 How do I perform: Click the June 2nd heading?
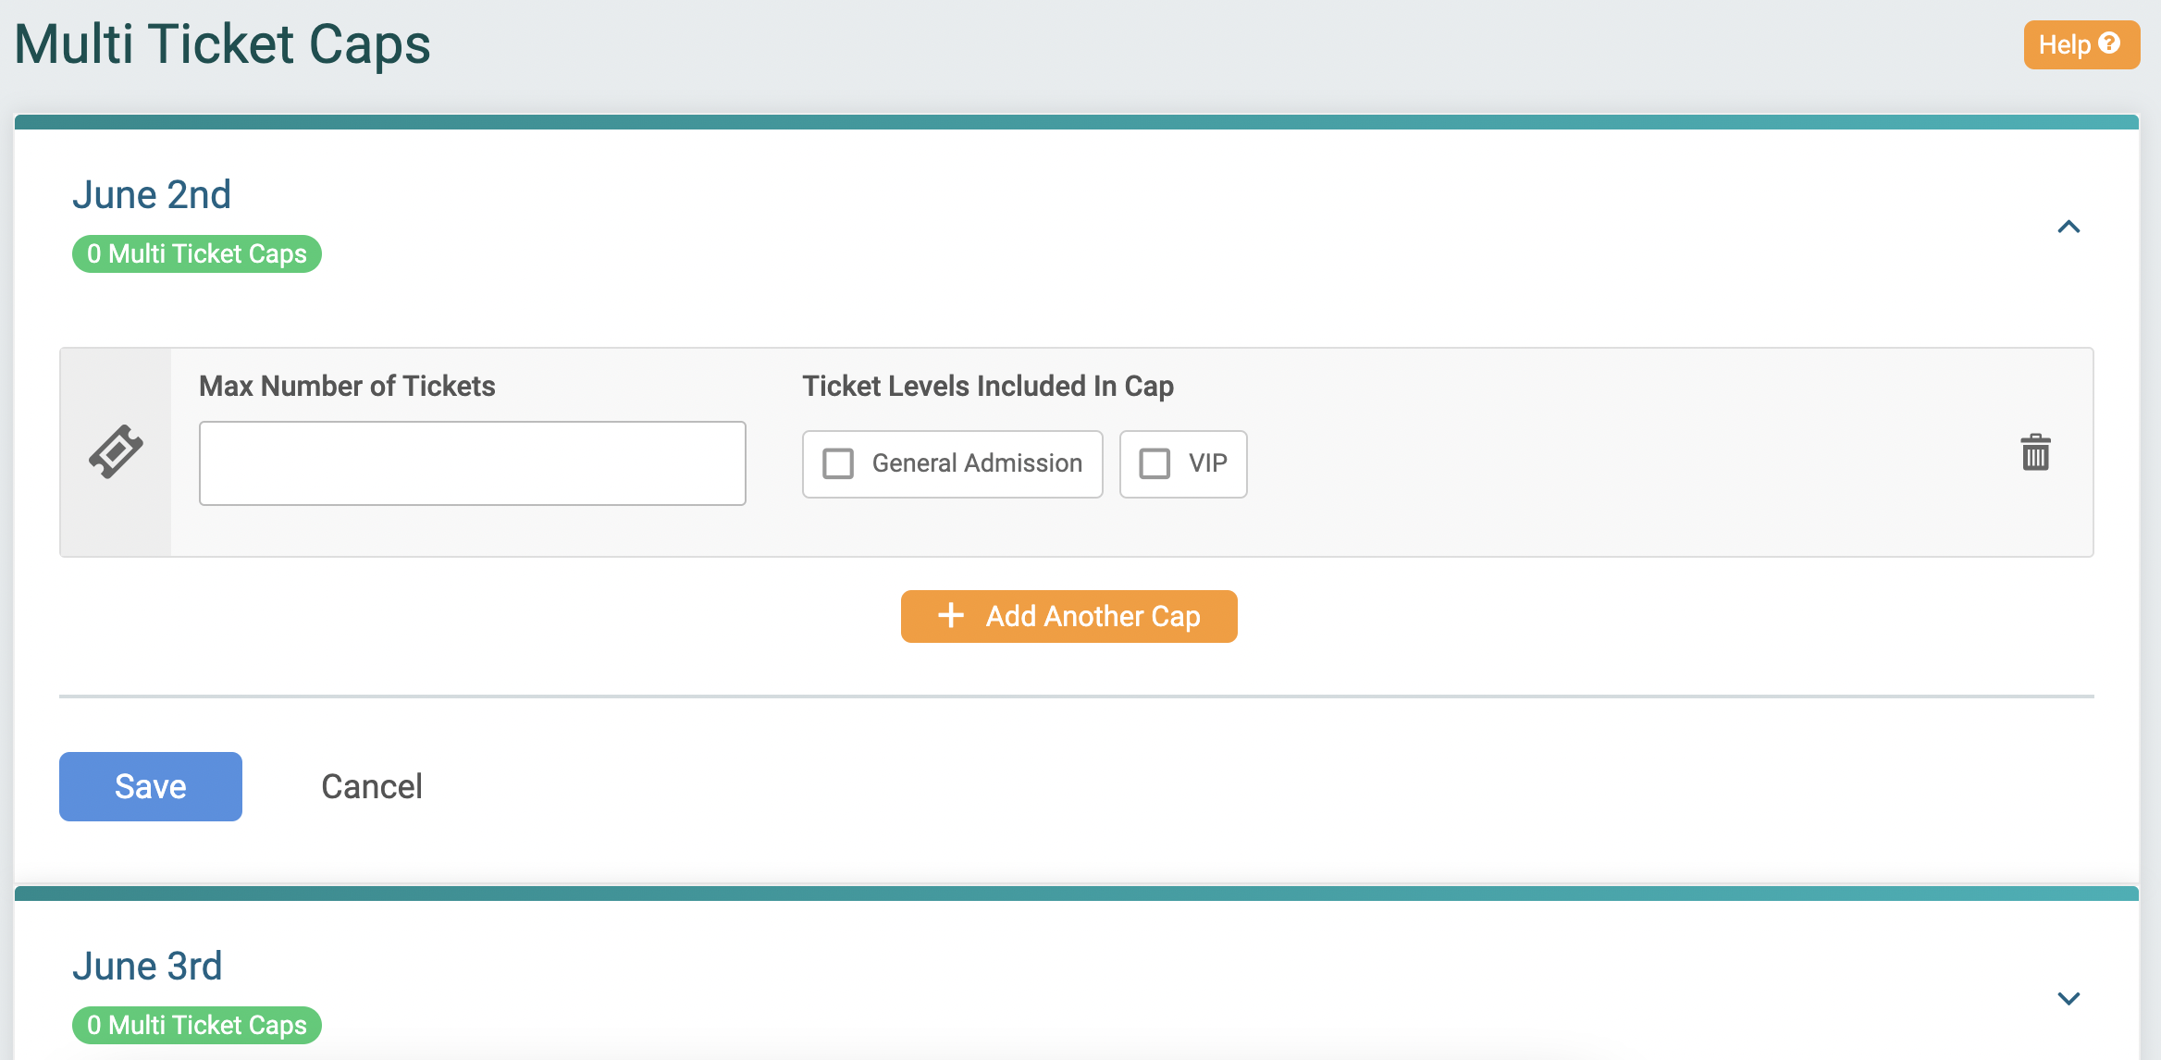coord(152,193)
